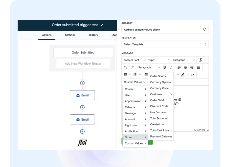The width and height of the screenshot is (227, 167).
Task: Align text right
Action: [192, 67]
